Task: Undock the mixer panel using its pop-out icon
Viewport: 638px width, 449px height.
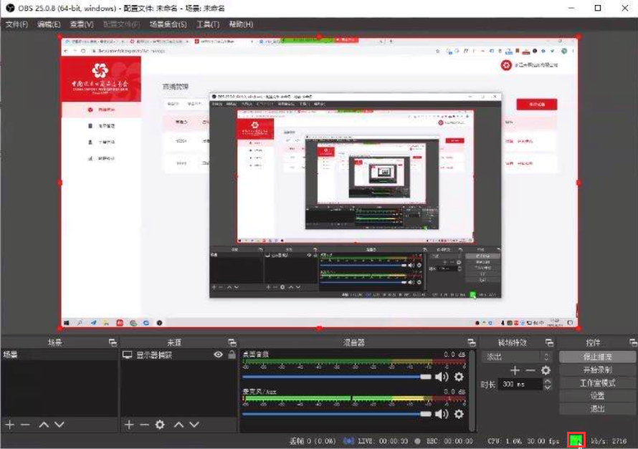Action: tap(471, 343)
